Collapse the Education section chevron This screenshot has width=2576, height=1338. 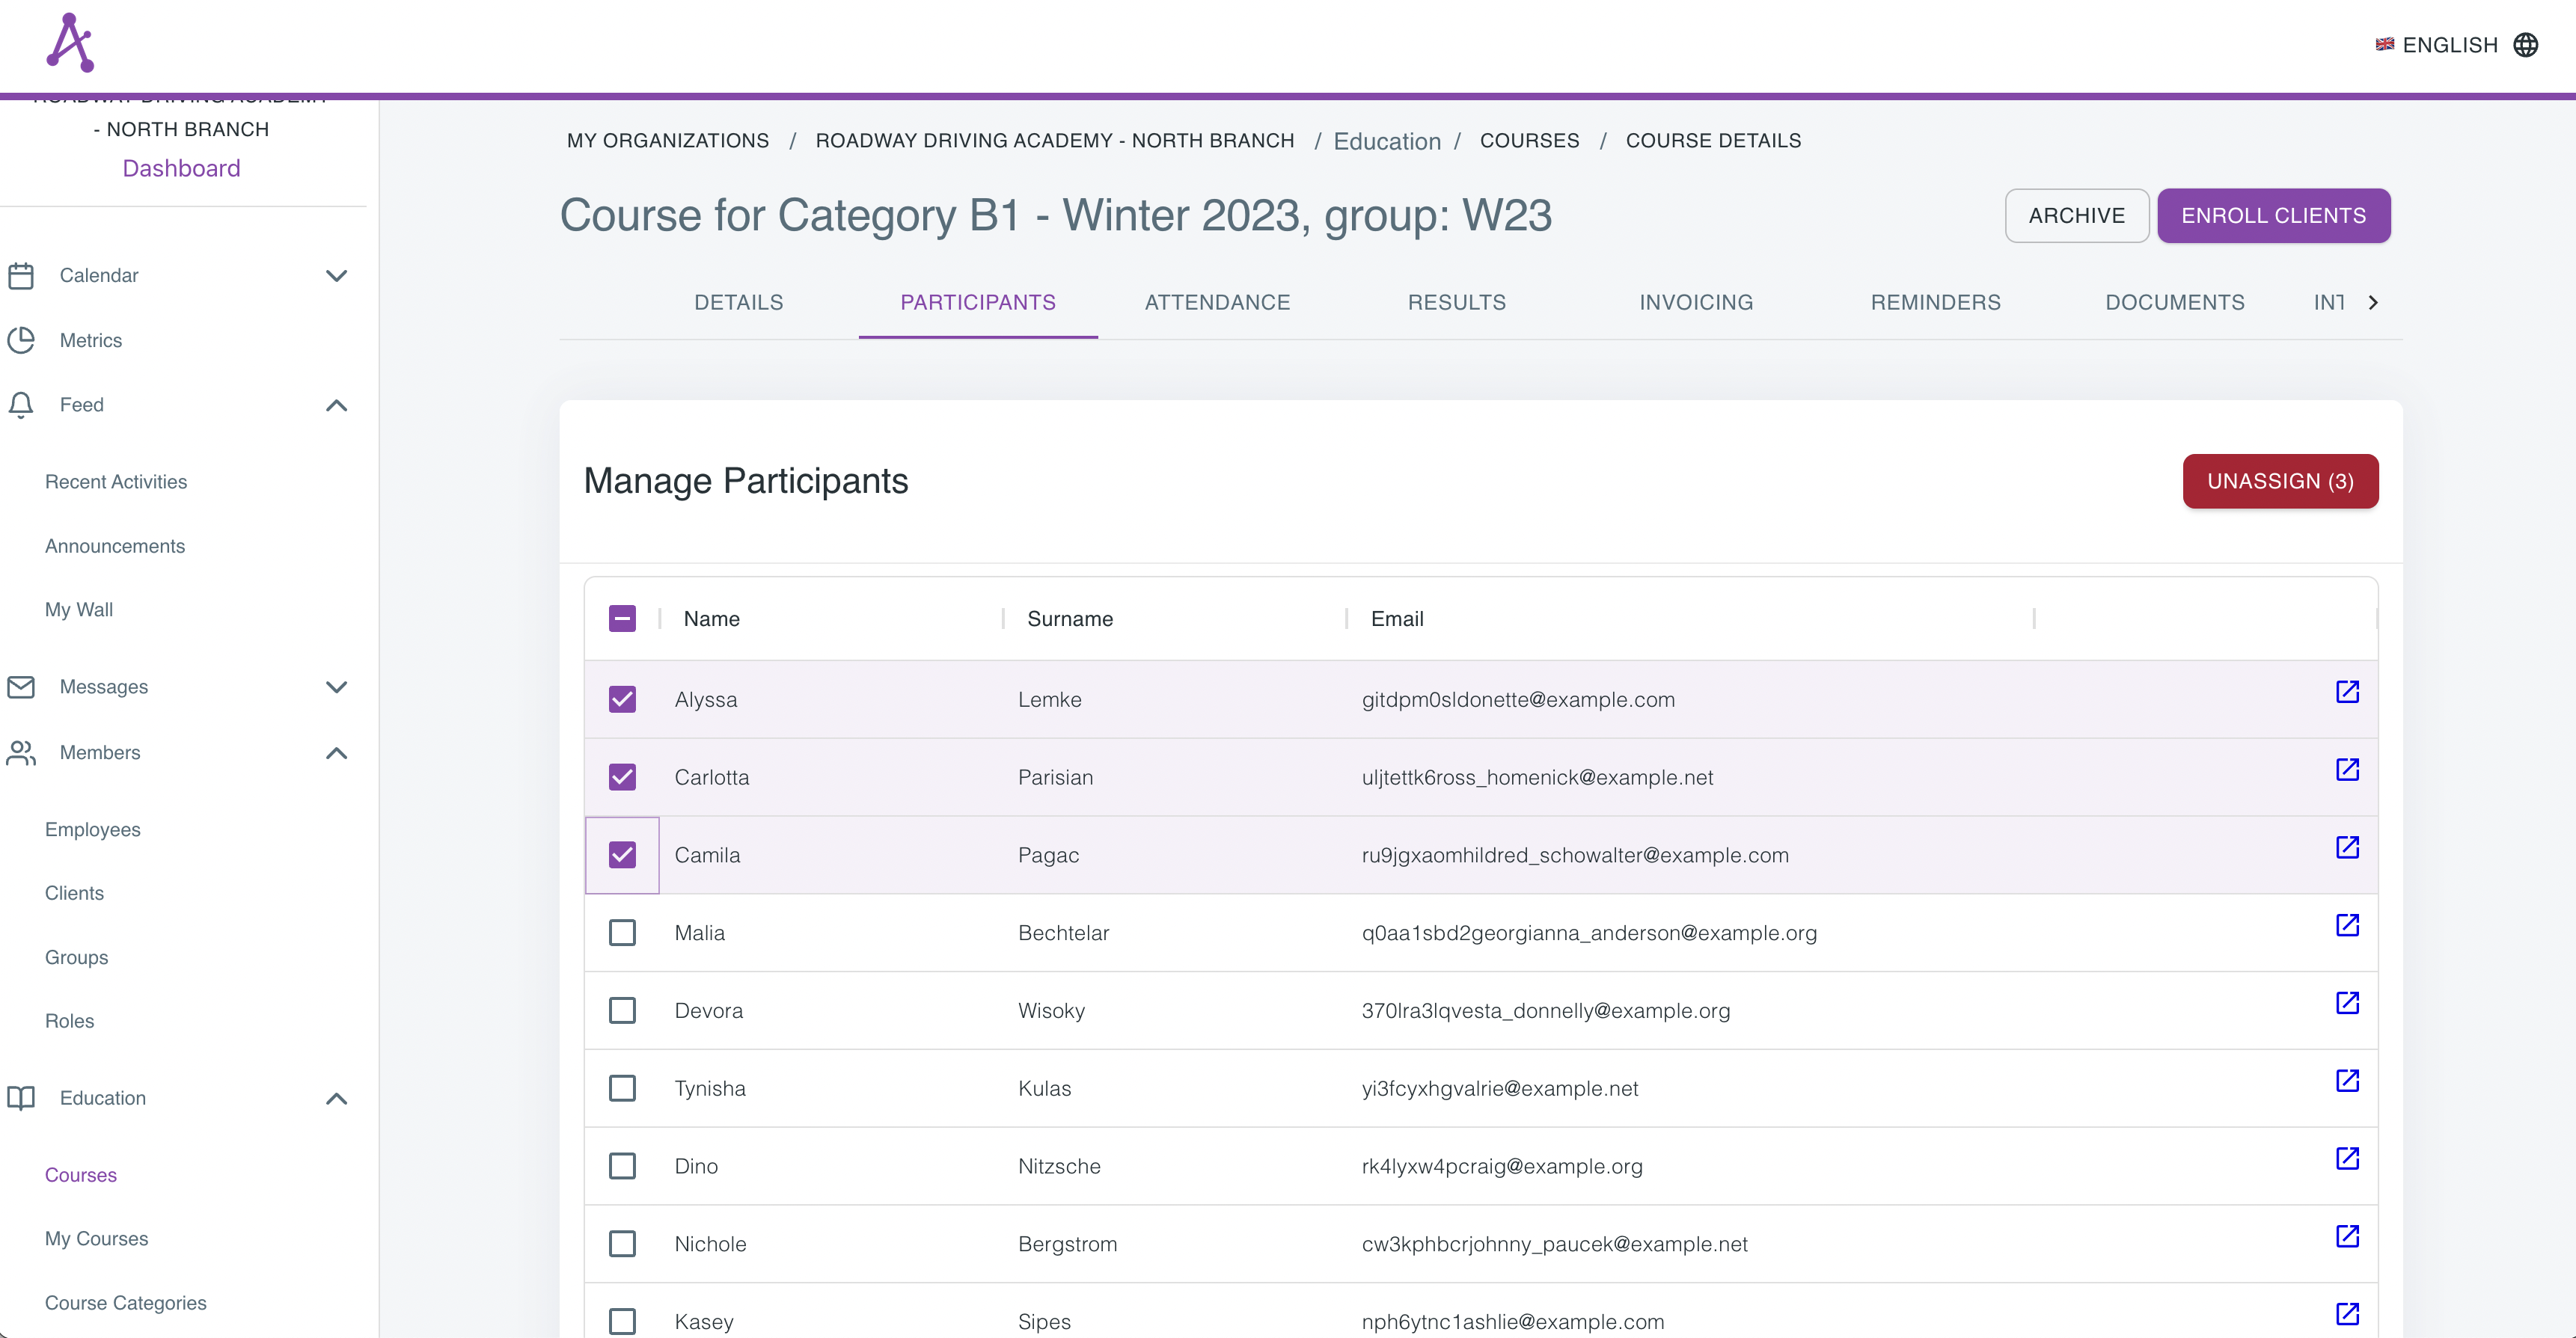tap(336, 1099)
